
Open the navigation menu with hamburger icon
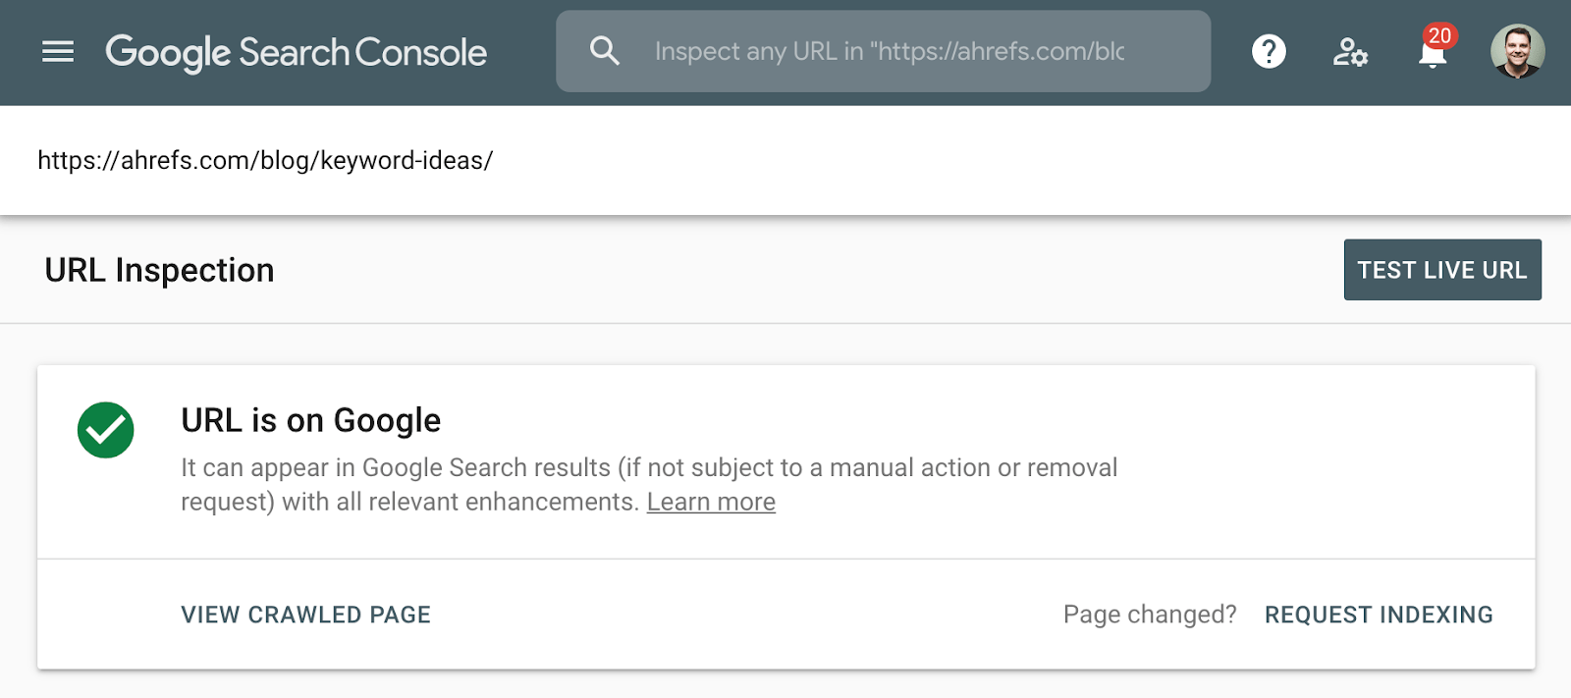click(57, 52)
